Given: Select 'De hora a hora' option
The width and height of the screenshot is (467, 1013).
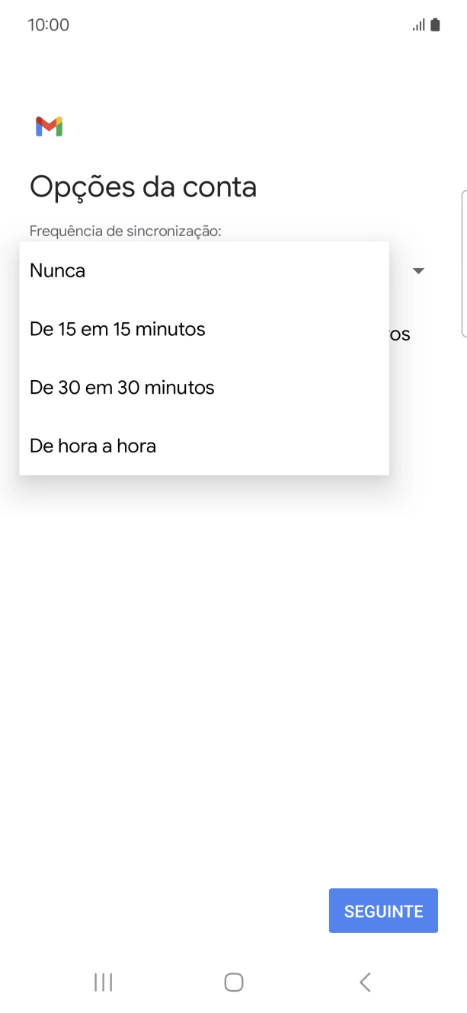Looking at the screenshot, I should (92, 446).
